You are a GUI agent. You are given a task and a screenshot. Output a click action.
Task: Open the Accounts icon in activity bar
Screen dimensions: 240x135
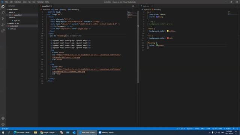[x=3, y=118]
